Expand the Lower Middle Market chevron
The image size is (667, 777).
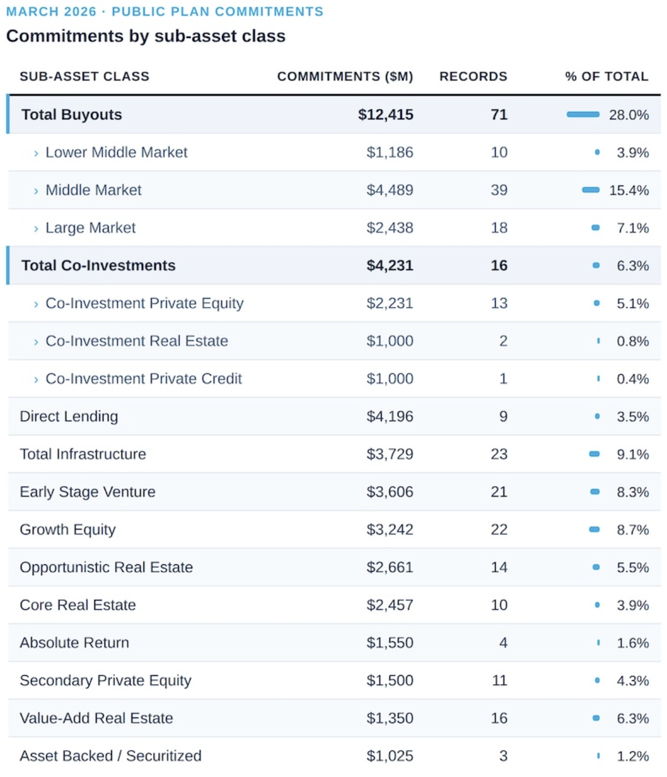(36, 153)
